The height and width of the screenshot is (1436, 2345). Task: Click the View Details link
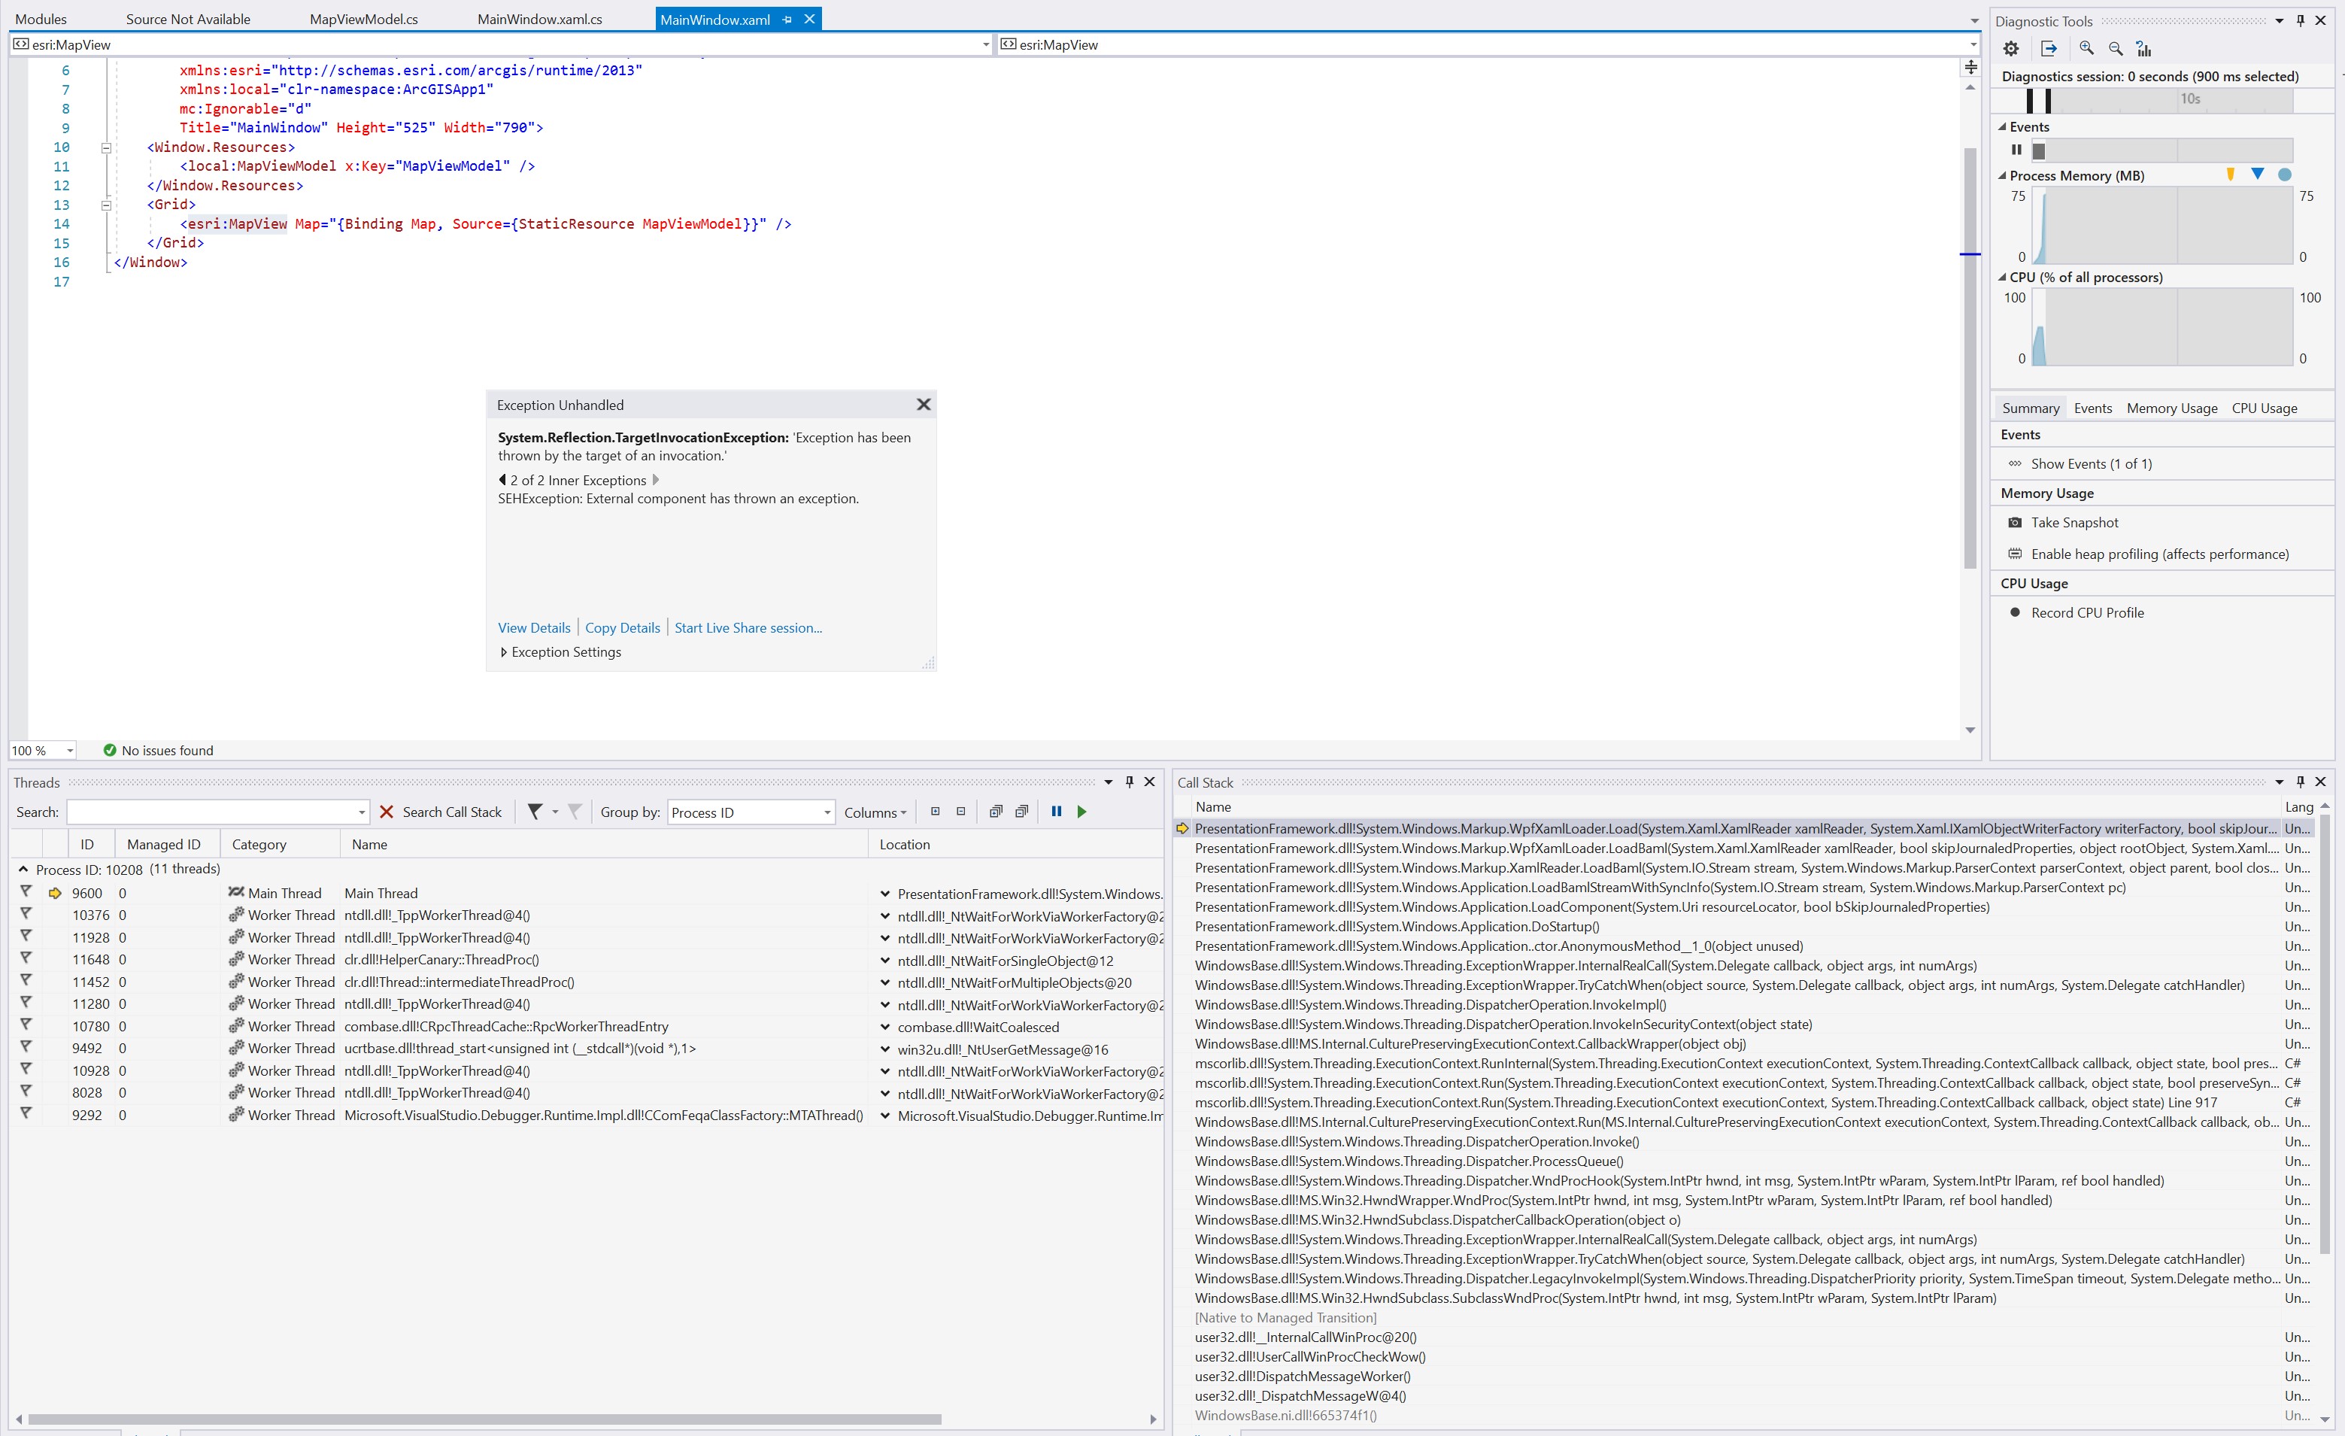(x=534, y=628)
